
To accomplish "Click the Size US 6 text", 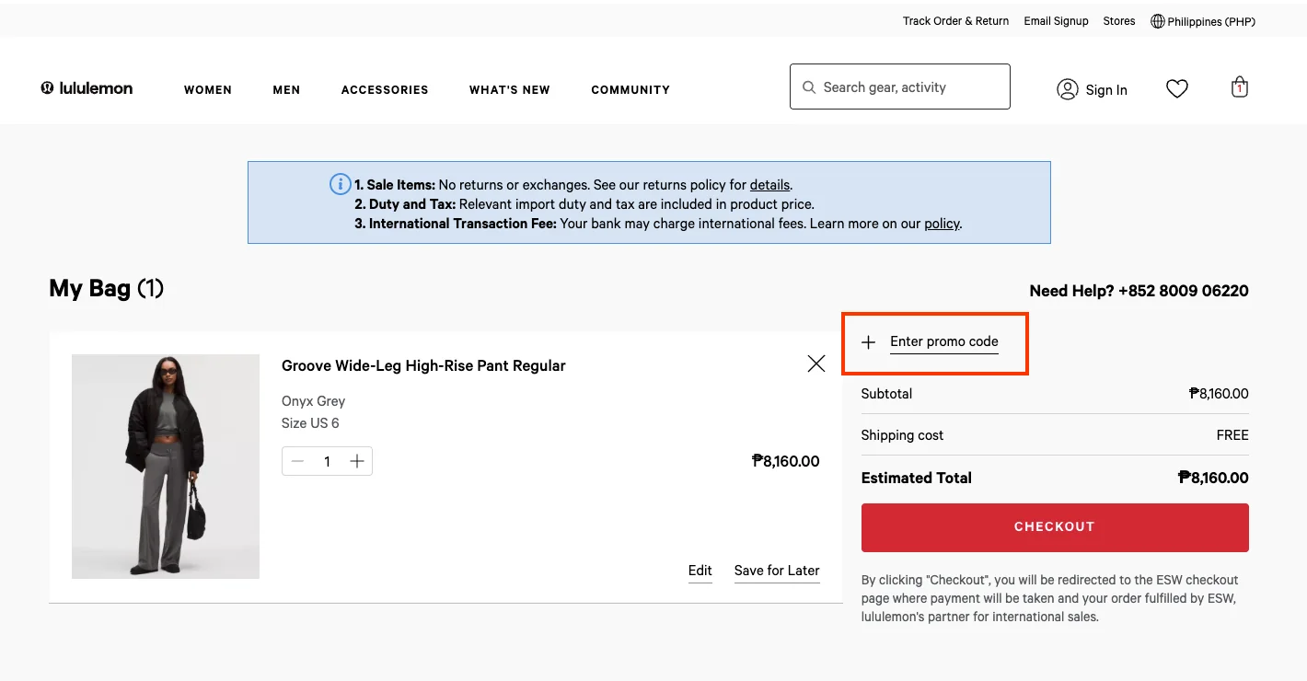I will [x=310, y=423].
